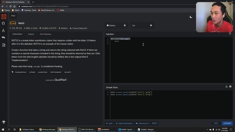
Task: Click the RESET button
Action: pos(154,123)
